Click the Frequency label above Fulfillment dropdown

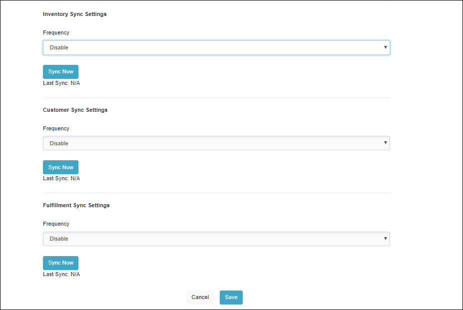point(56,224)
